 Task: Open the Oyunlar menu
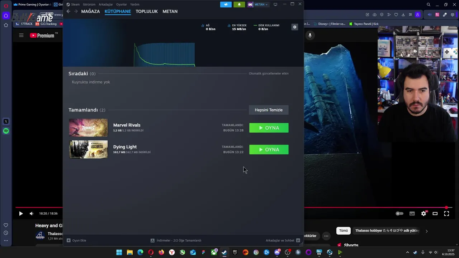click(x=121, y=4)
